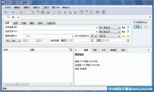Switch to the 报告 results tab
This screenshot has width=154, height=92.
coord(123,50)
